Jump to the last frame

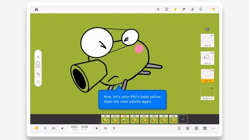point(114,128)
